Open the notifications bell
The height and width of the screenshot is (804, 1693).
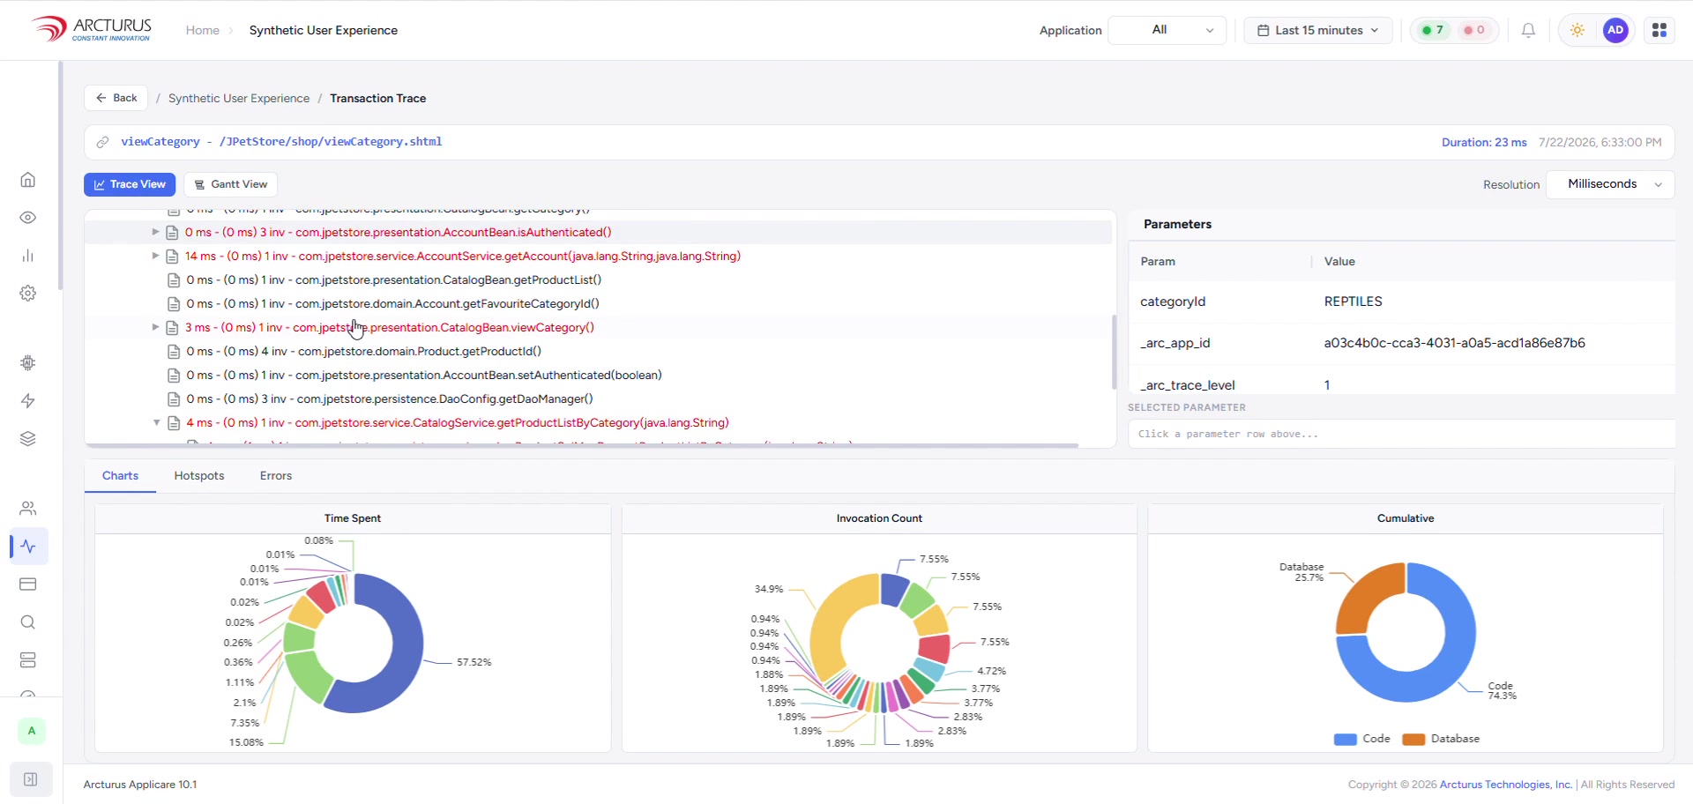(1529, 30)
